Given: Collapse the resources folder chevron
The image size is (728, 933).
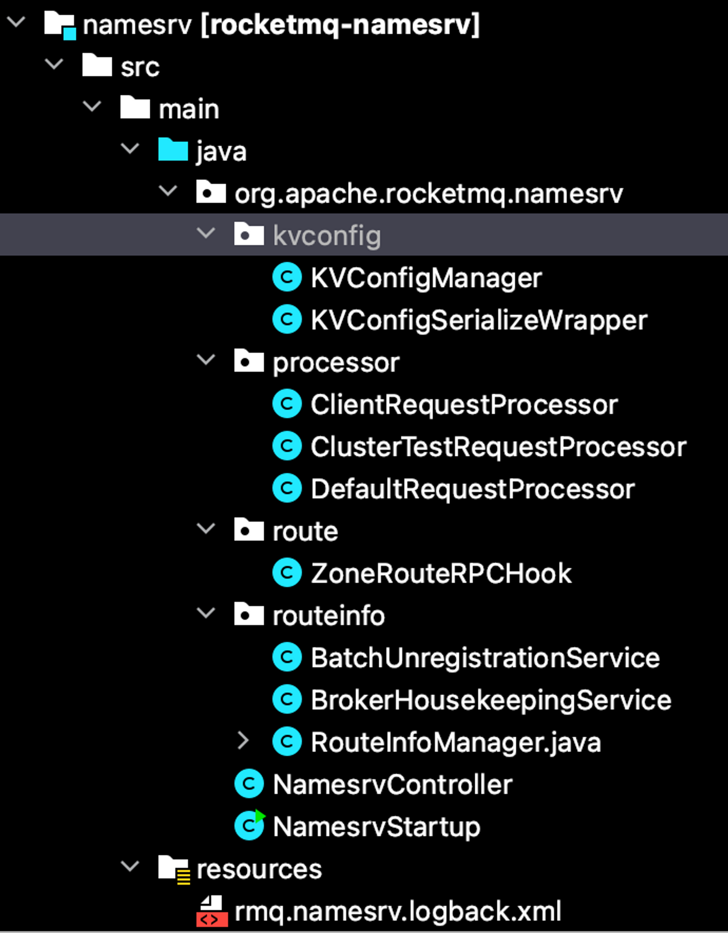Looking at the screenshot, I should point(130,866).
